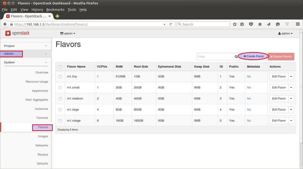Open Overview in the sidebar
The width and height of the screenshot is (303, 169).
coord(42,73)
